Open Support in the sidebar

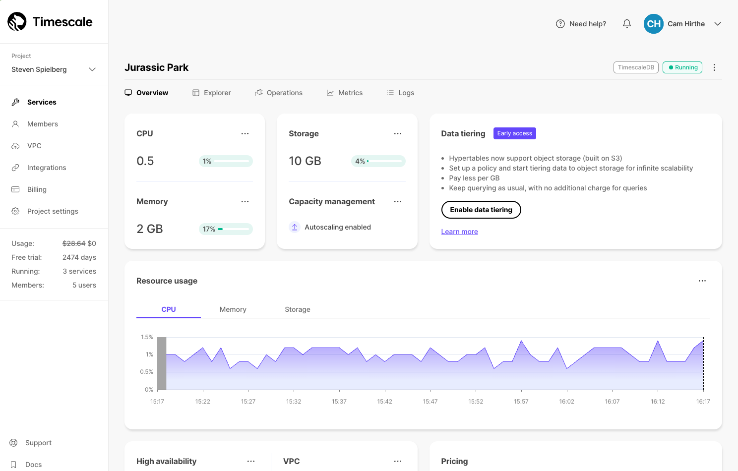tap(38, 443)
